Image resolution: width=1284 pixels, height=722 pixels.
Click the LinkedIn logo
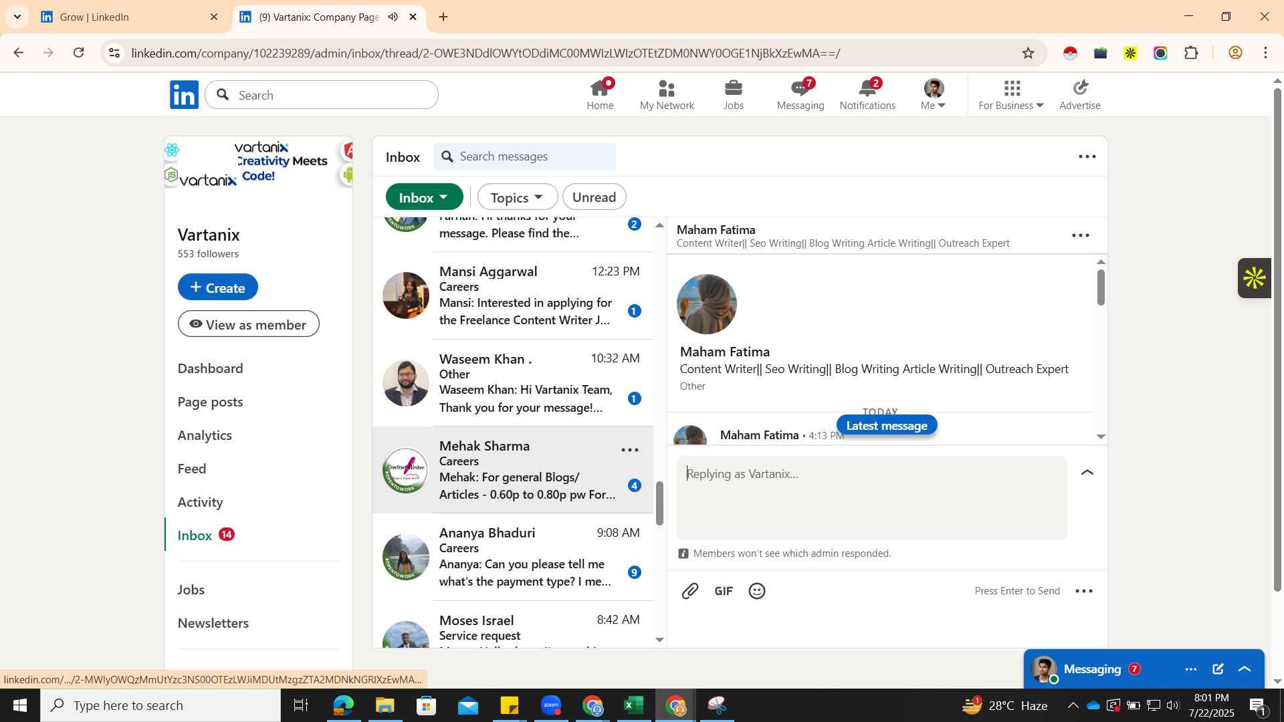pos(184,95)
